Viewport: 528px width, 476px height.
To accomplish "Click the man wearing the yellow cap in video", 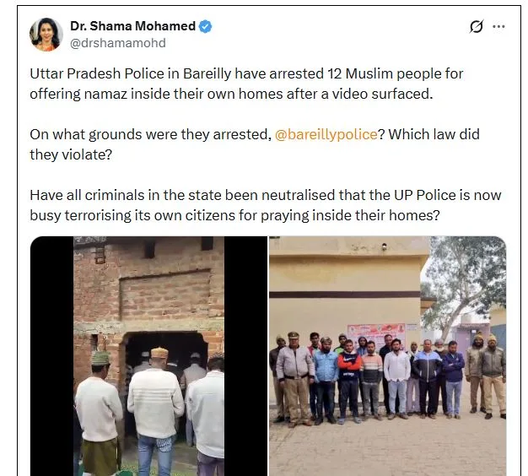I will [x=156, y=404].
